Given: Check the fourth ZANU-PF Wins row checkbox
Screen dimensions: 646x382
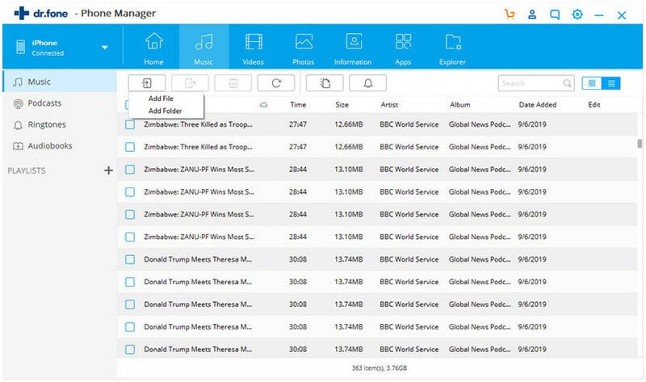Looking at the screenshot, I should pos(130,237).
